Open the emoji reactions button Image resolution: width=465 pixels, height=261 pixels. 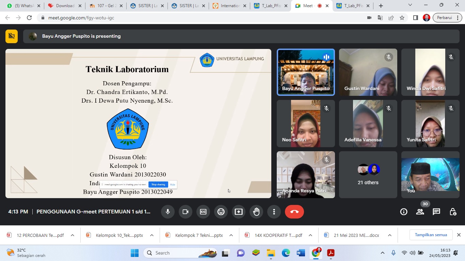pyautogui.click(x=221, y=212)
